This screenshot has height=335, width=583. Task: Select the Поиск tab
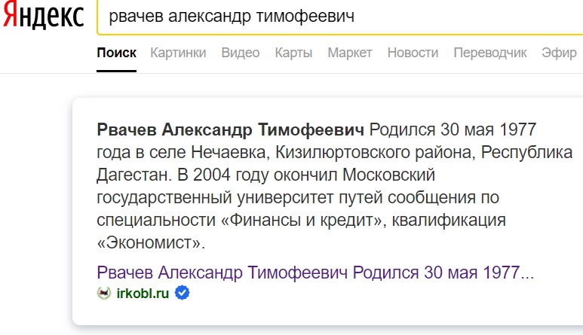[117, 53]
